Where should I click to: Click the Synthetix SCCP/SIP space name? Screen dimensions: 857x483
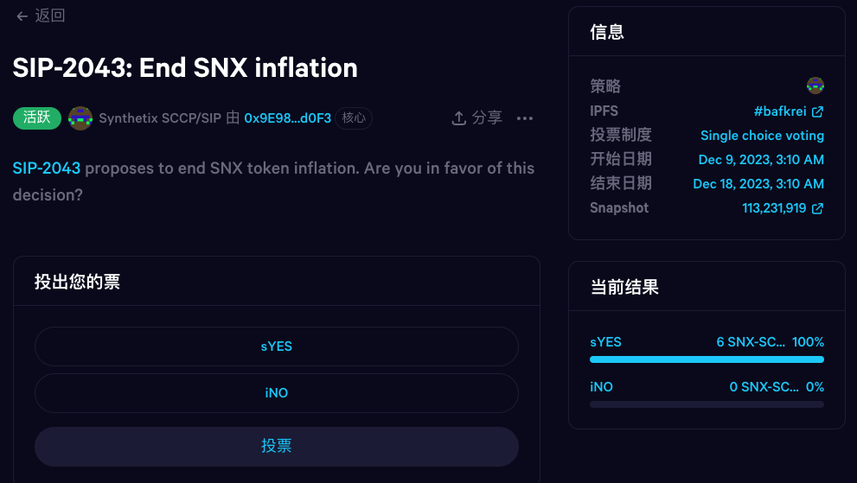tap(159, 118)
